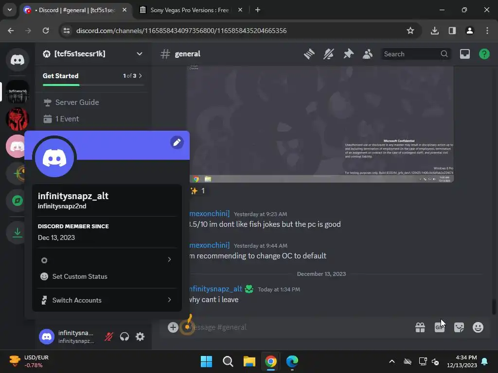Click the Search box in Discord header
Image resolution: width=498 pixels, height=373 pixels.
point(416,54)
